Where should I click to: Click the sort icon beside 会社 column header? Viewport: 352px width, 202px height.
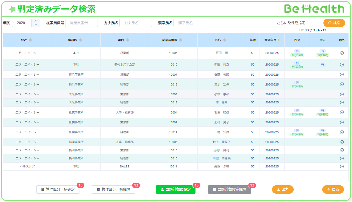point(30,40)
